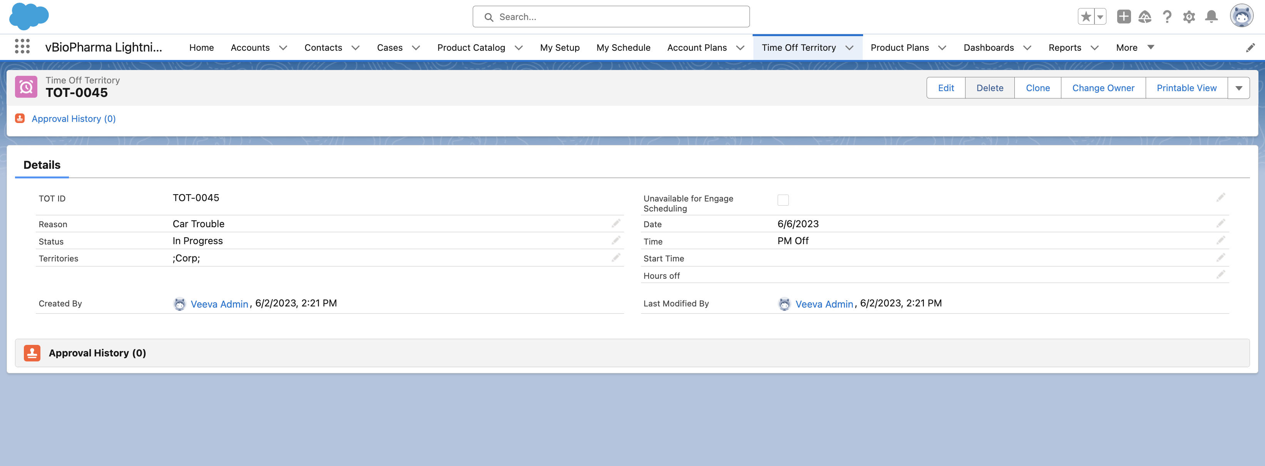Click the Clone button
This screenshot has height=466, width=1265.
click(x=1037, y=88)
